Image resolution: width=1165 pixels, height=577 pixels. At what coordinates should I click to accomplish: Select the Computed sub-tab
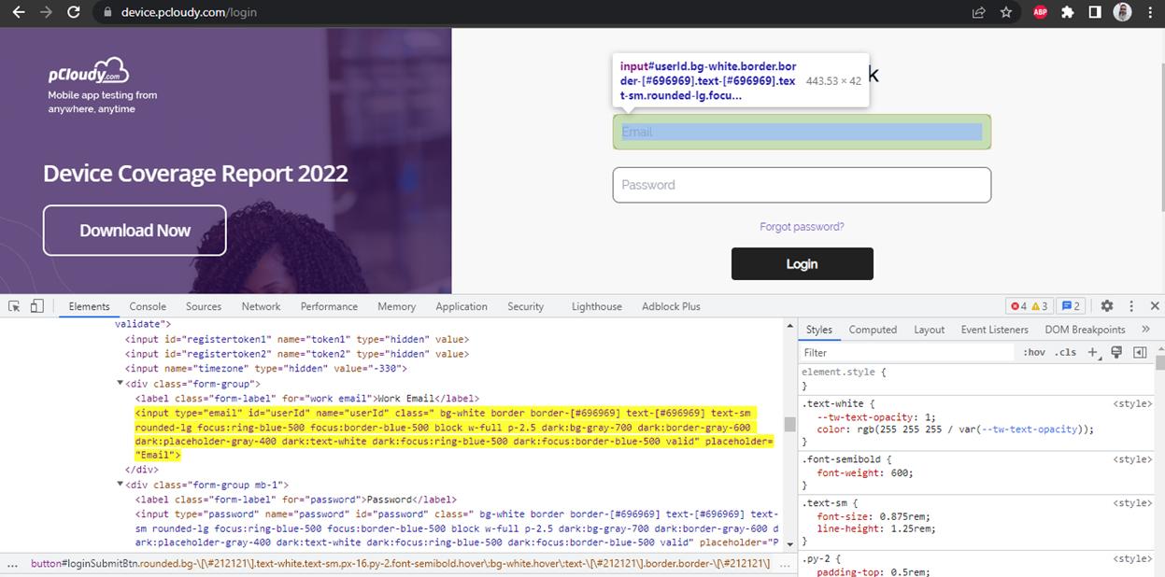(x=873, y=330)
